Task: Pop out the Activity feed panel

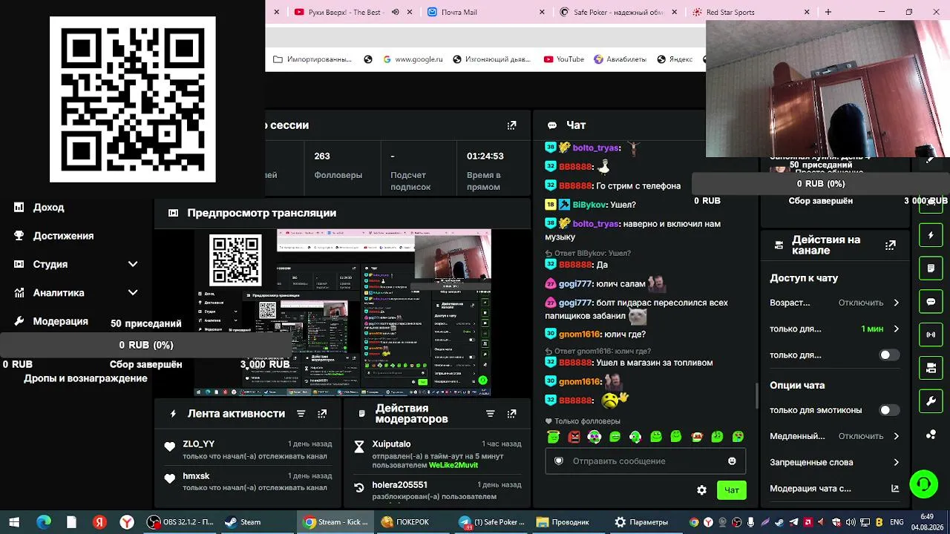Action: [x=322, y=414]
